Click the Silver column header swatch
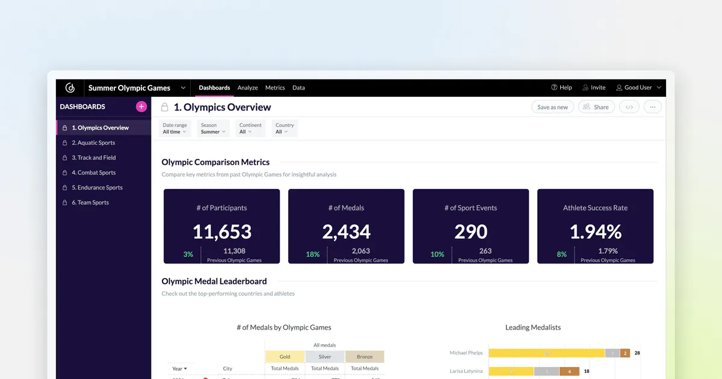Viewport: 722px width, 379px height. point(325,357)
